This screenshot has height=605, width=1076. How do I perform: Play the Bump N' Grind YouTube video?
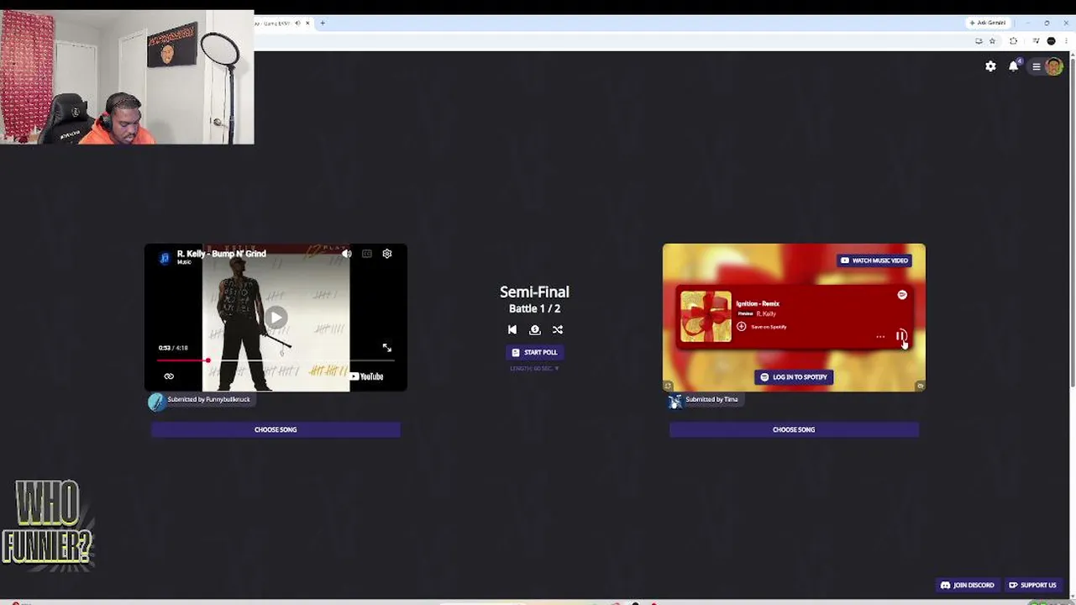(276, 318)
